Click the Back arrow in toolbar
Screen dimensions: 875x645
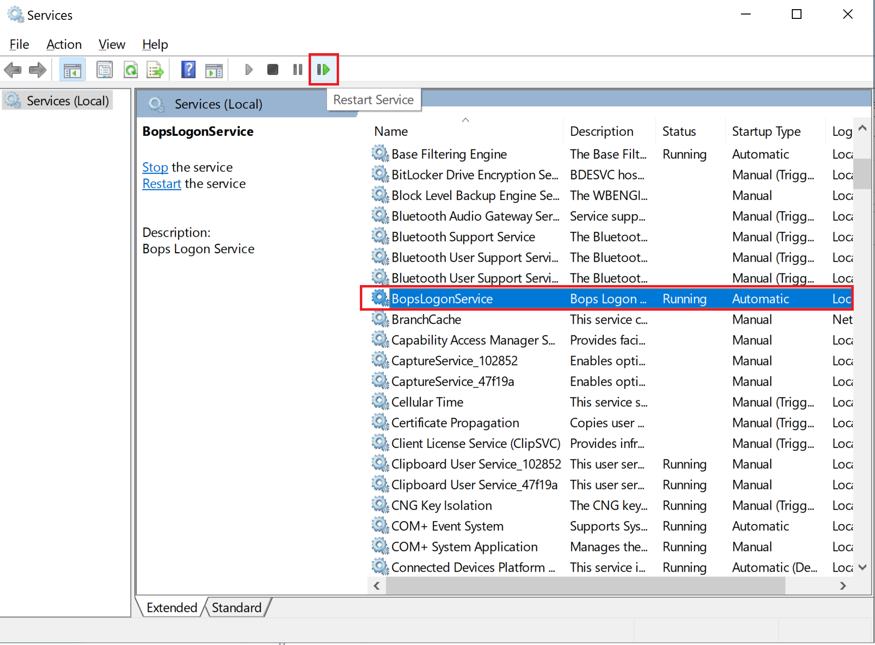[x=13, y=70]
